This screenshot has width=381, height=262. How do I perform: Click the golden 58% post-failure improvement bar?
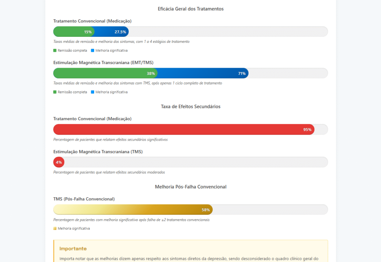[x=132, y=210]
